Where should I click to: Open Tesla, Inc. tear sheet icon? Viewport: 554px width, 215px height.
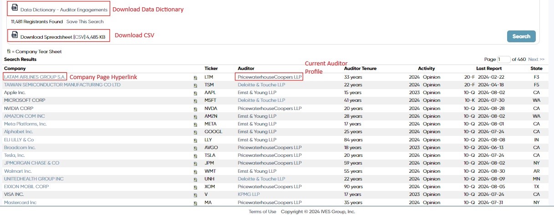click(195, 156)
